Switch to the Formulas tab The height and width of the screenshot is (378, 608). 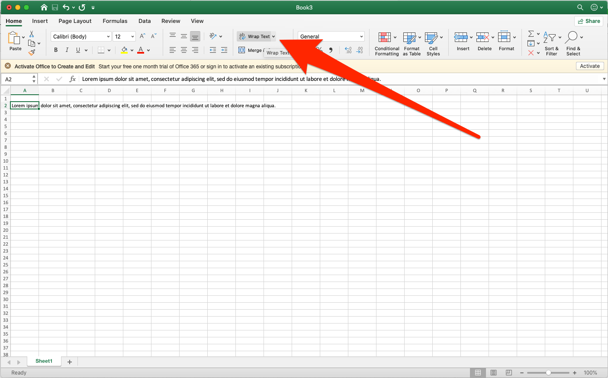click(115, 21)
